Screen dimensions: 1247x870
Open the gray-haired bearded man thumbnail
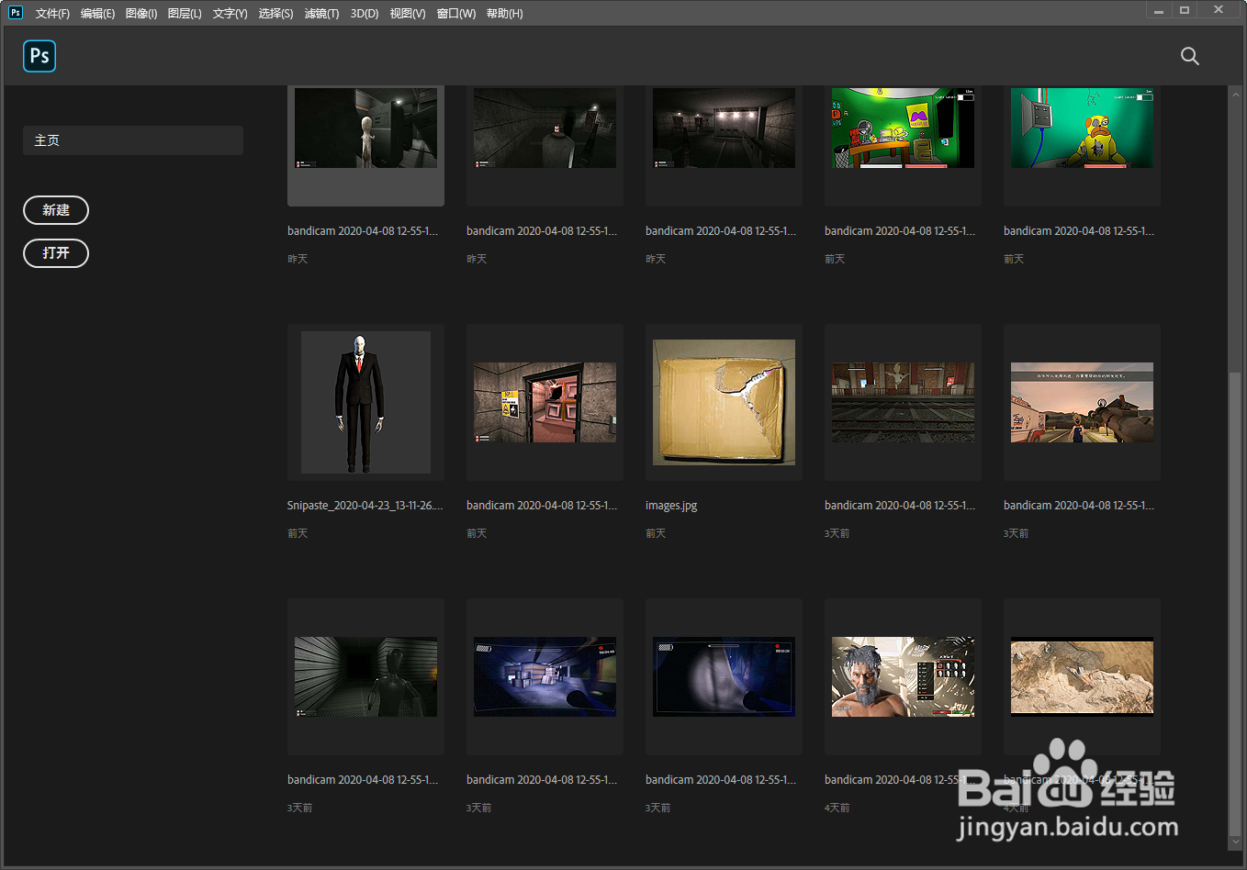(x=903, y=676)
